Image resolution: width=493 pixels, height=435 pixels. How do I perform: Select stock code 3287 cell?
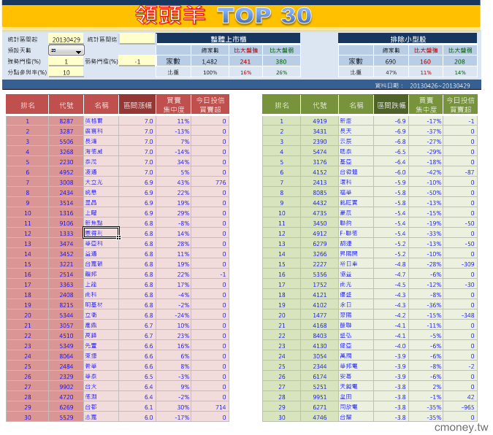click(x=66, y=131)
